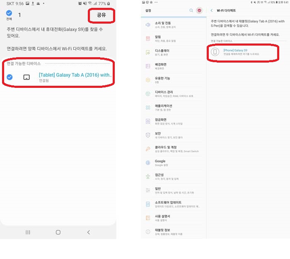The image size is (290, 259).
Task: Open 알림 settings
Action: click(174, 39)
